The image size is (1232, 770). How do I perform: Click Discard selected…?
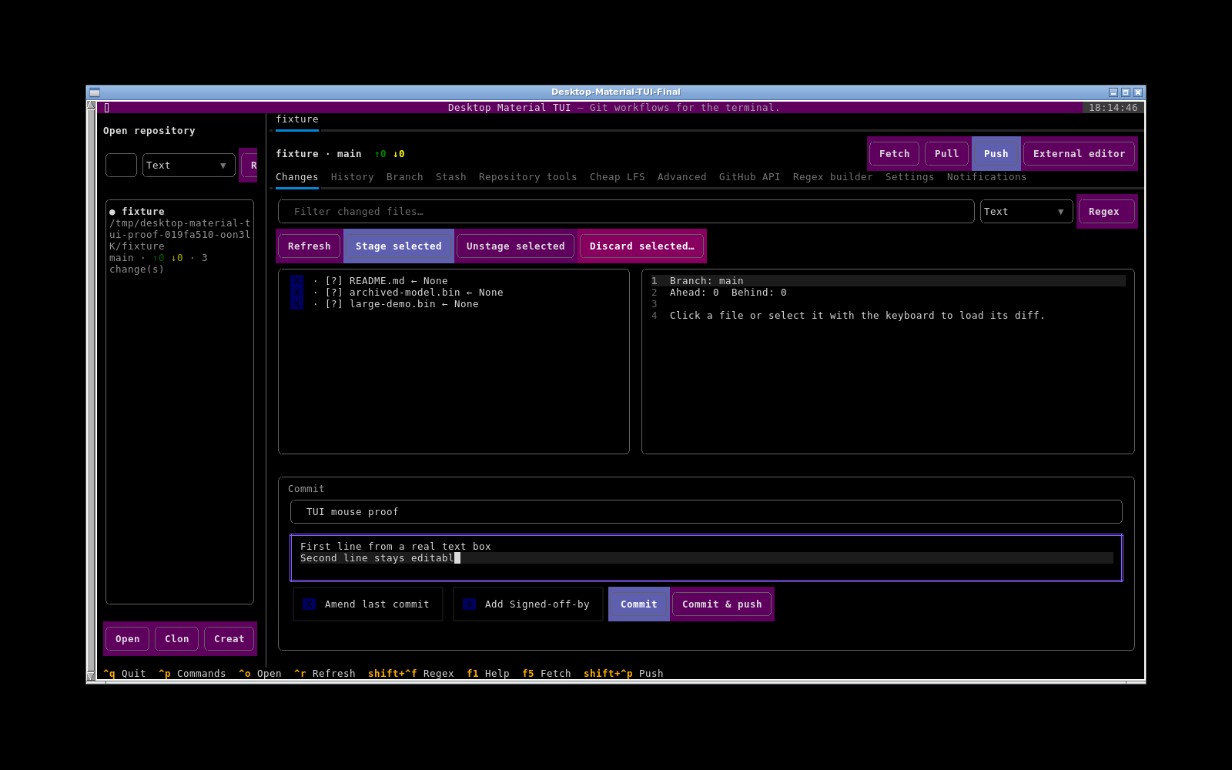[x=642, y=246]
